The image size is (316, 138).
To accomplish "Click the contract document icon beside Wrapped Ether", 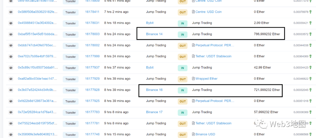I will tap(193, 79).
